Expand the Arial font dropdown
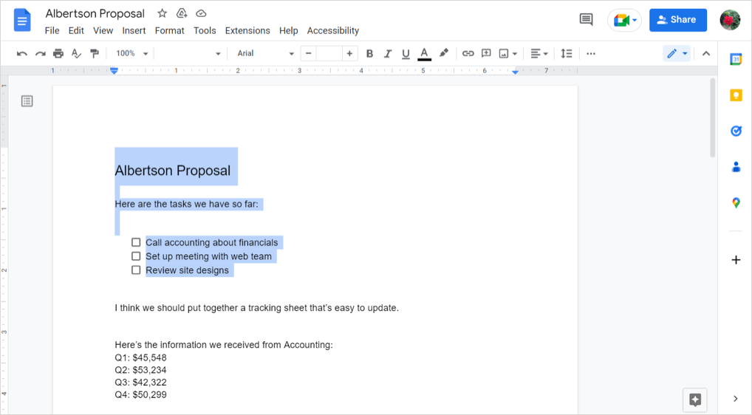 coord(265,53)
